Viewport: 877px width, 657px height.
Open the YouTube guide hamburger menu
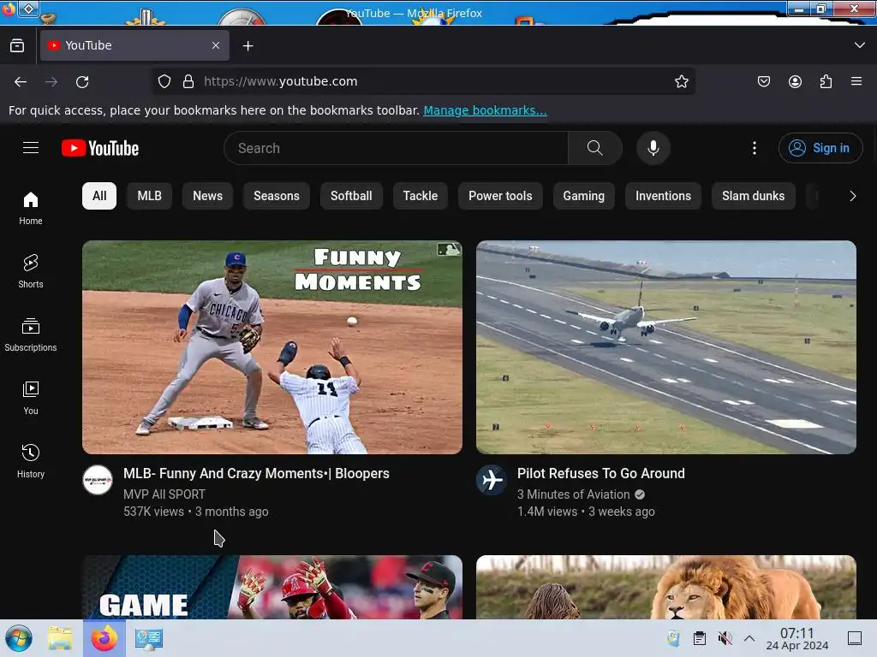point(31,148)
